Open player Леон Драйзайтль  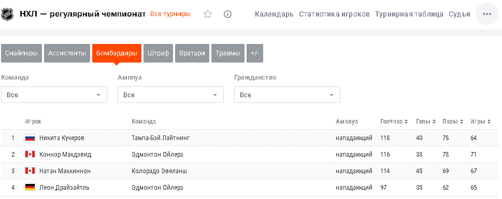point(64,188)
